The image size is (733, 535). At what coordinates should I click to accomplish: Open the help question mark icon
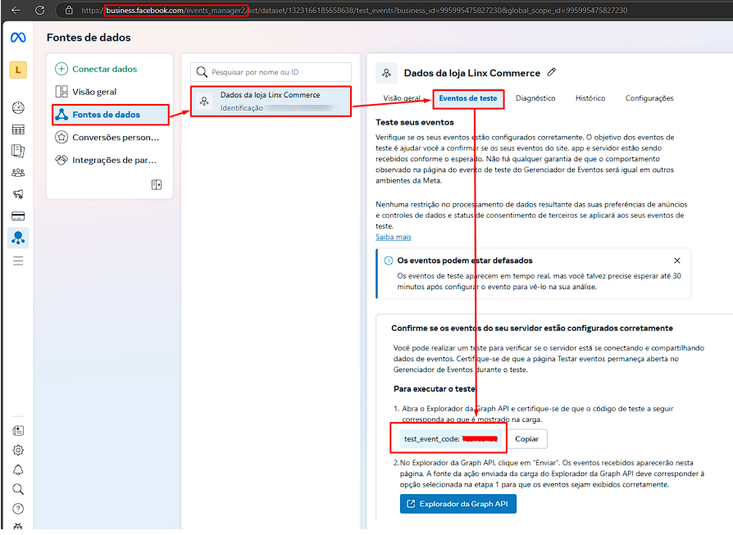pyautogui.click(x=18, y=509)
